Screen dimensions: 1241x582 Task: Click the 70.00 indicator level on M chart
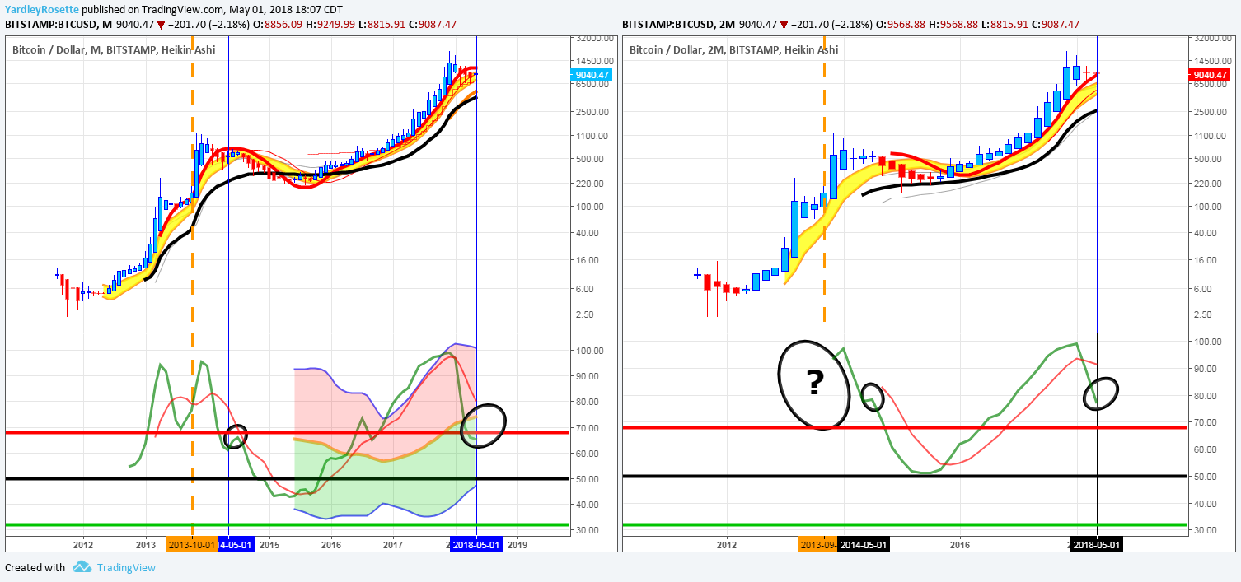pyautogui.click(x=588, y=427)
